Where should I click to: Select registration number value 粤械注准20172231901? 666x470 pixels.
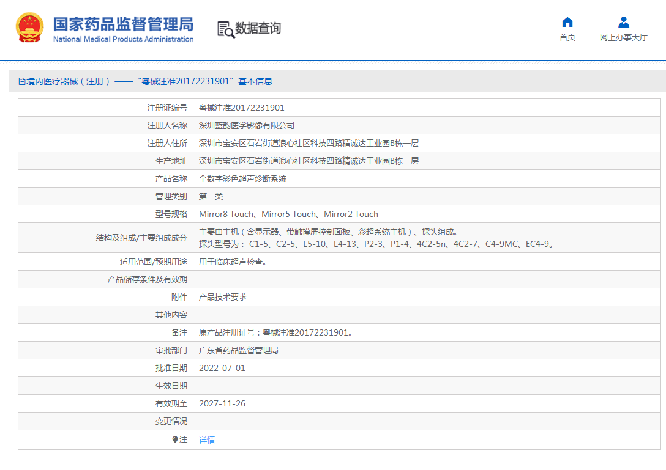pos(241,108)
